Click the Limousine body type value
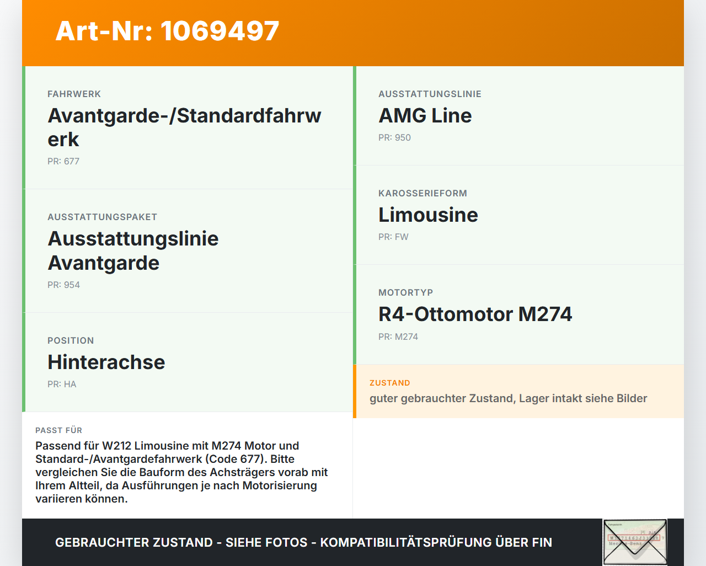 pos(428,215)
